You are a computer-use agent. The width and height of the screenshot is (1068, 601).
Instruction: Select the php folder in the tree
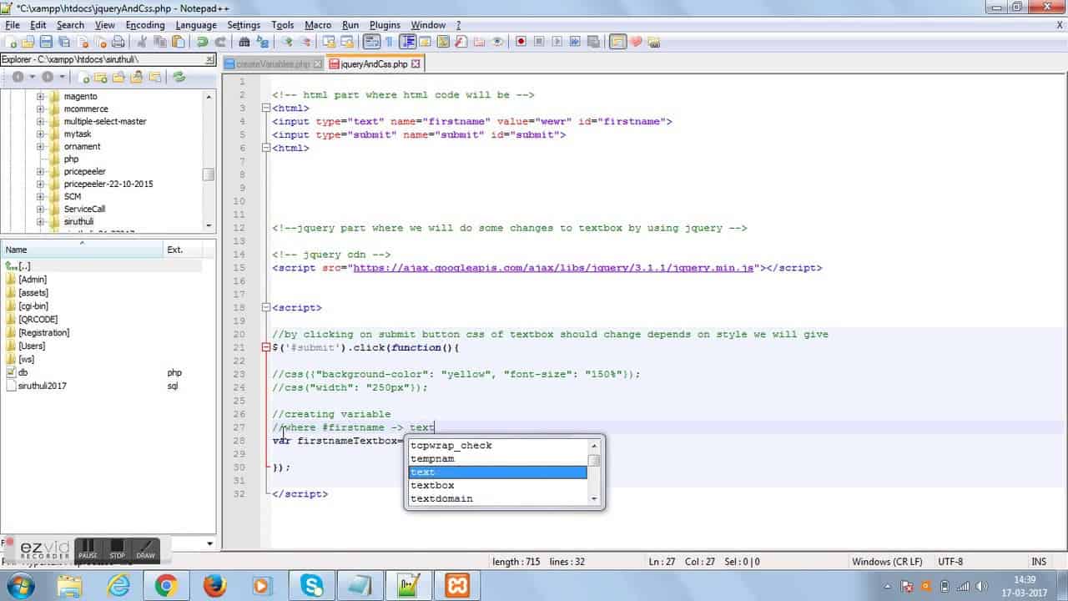[71, 159]
